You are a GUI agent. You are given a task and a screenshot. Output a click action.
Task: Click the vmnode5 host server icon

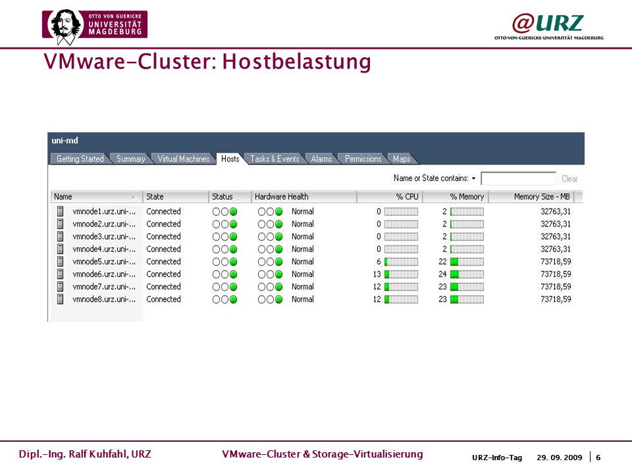click(61, 261)
